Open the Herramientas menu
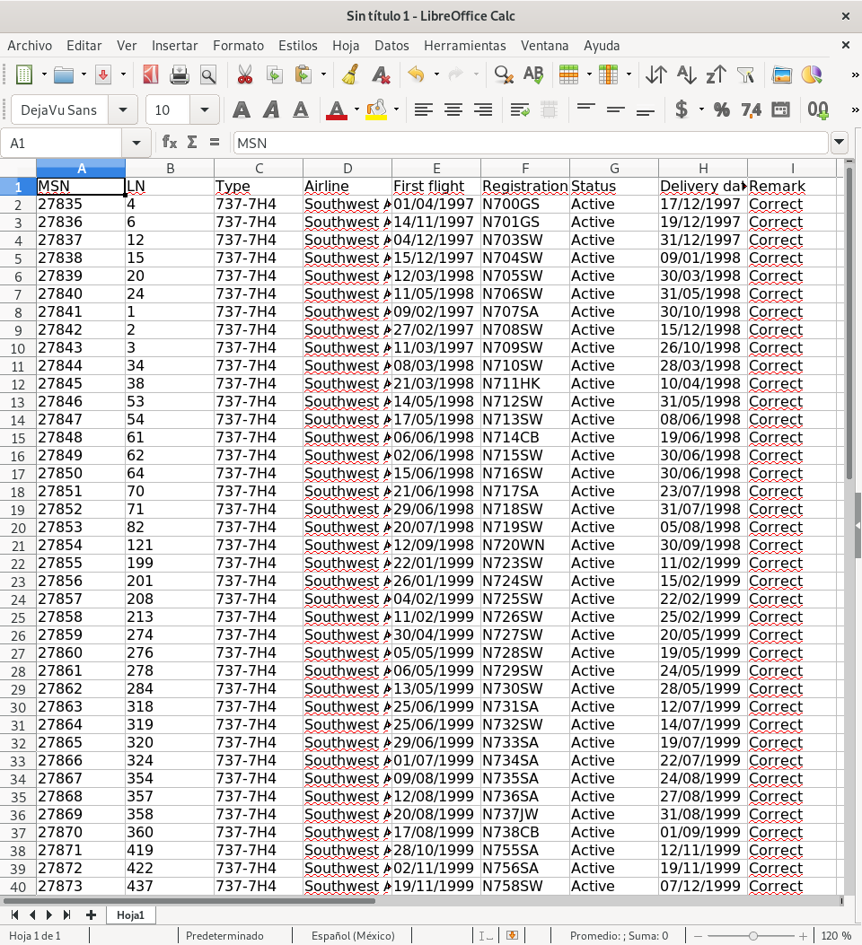 [464, 45]
